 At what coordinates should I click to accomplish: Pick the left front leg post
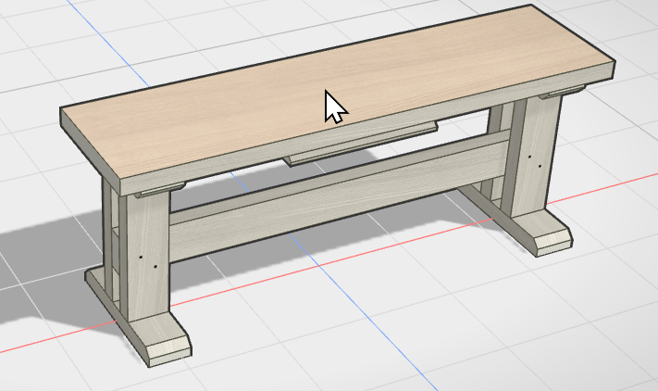(x=149, y=256)
